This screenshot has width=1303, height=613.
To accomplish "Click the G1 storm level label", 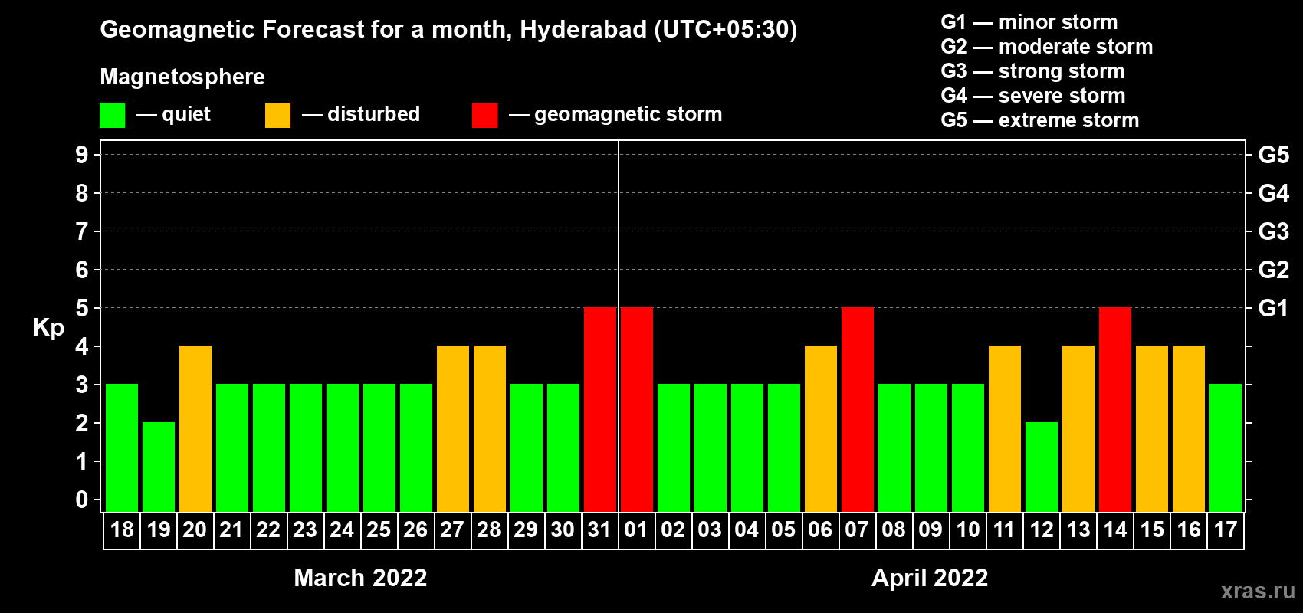I will (1273, 308).
